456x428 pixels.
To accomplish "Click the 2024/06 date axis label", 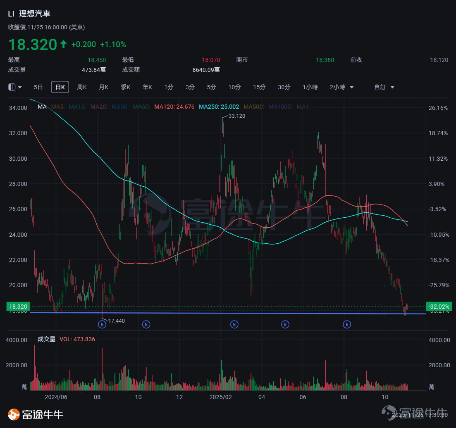I will click(x=56, y=397).
